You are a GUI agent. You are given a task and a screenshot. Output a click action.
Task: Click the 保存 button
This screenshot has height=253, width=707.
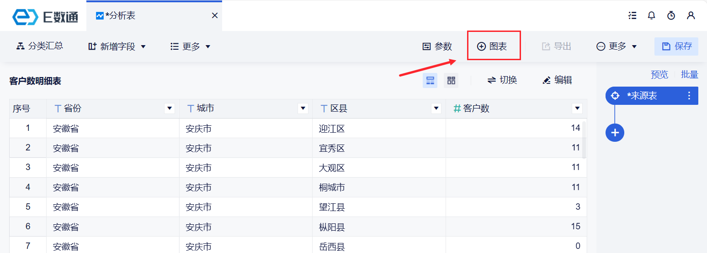point(676,46)
